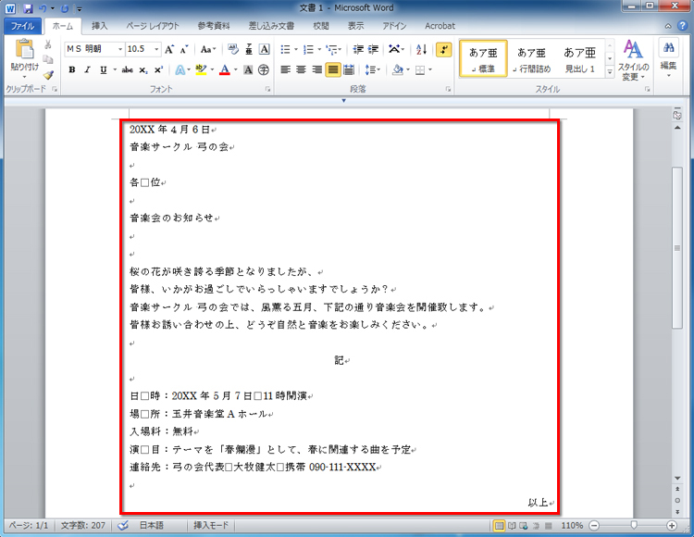Switch to Print Layout view in status bar
The height and width of the screenshot is (537, 694).
(500, 526)
